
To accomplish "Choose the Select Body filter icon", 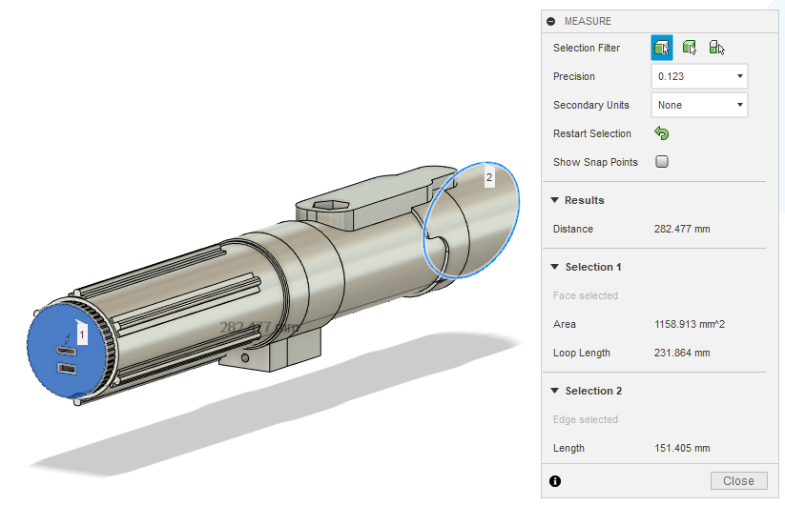I will [x=690, y=48].
